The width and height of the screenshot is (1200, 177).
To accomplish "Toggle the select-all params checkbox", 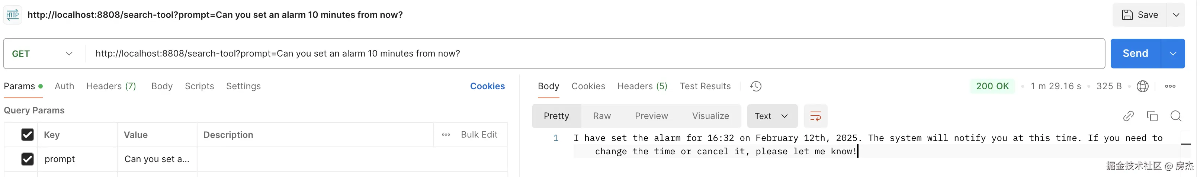I will [28, 135].
